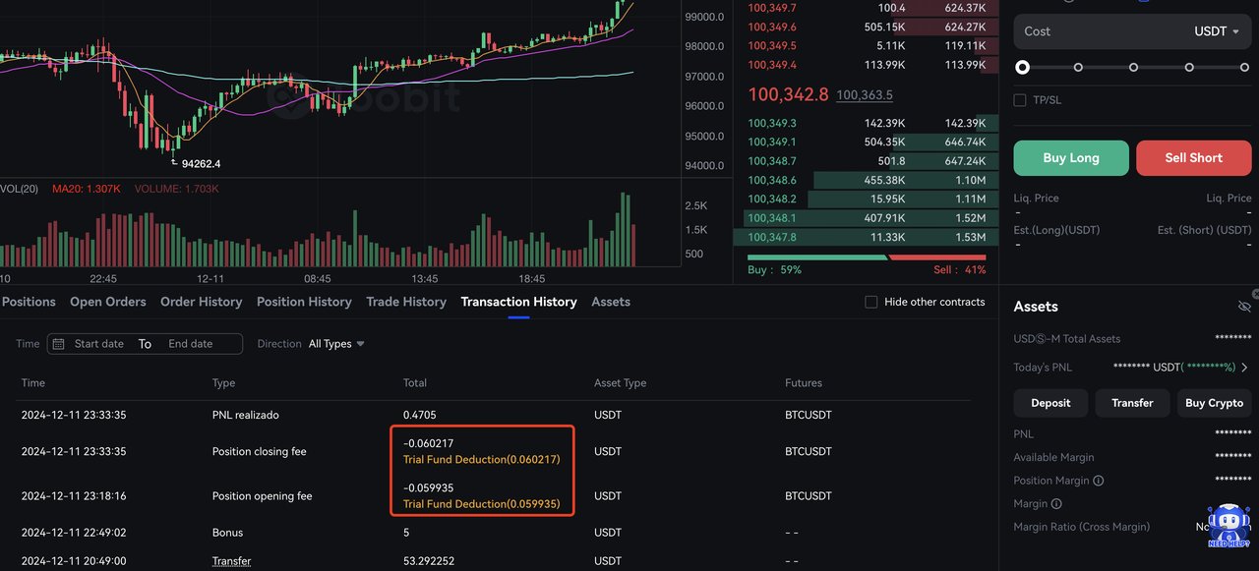1259x571 pixels.
Task: Select the Open Orders tab
Action: 108,302
